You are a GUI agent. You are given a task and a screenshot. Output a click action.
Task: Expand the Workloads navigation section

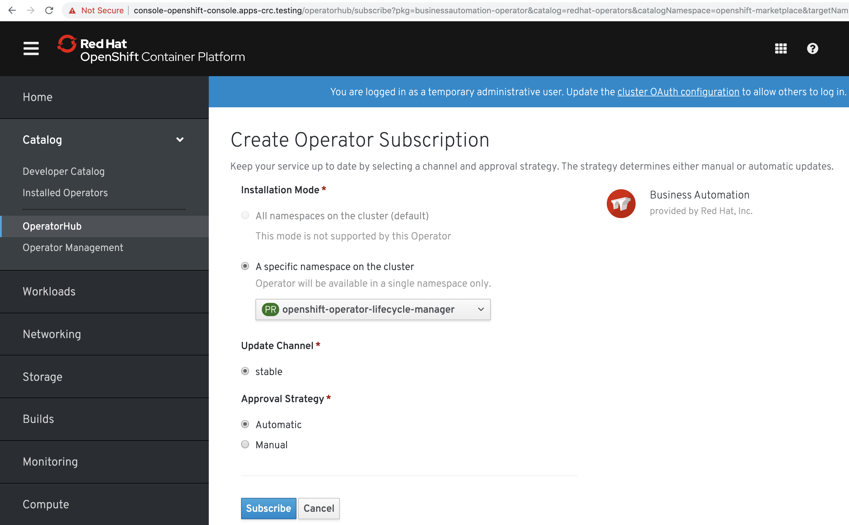pyautogui.click(x=49, y=291)
